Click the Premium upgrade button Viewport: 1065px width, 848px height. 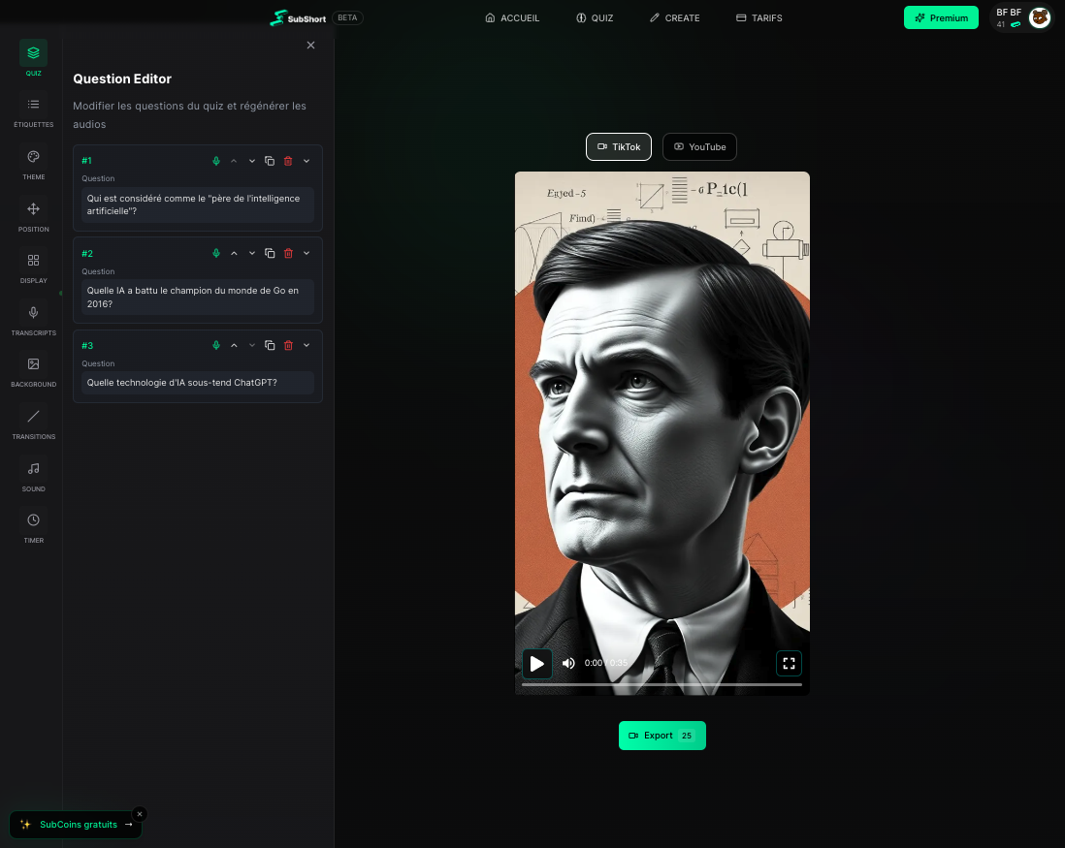940,18
